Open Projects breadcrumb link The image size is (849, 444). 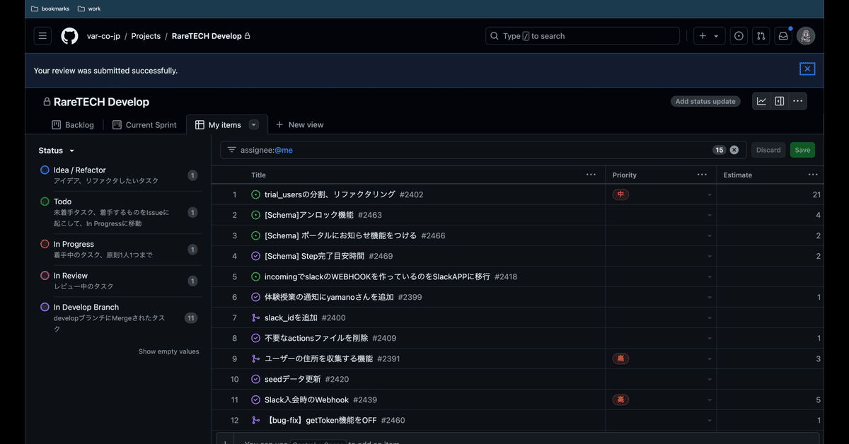146,36
